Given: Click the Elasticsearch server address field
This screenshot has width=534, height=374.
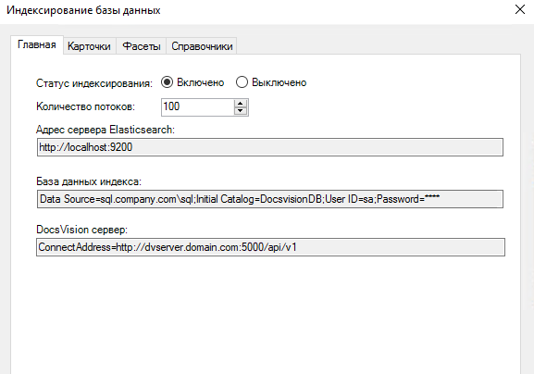Looking at the screenshot, I should pos(270,147).
